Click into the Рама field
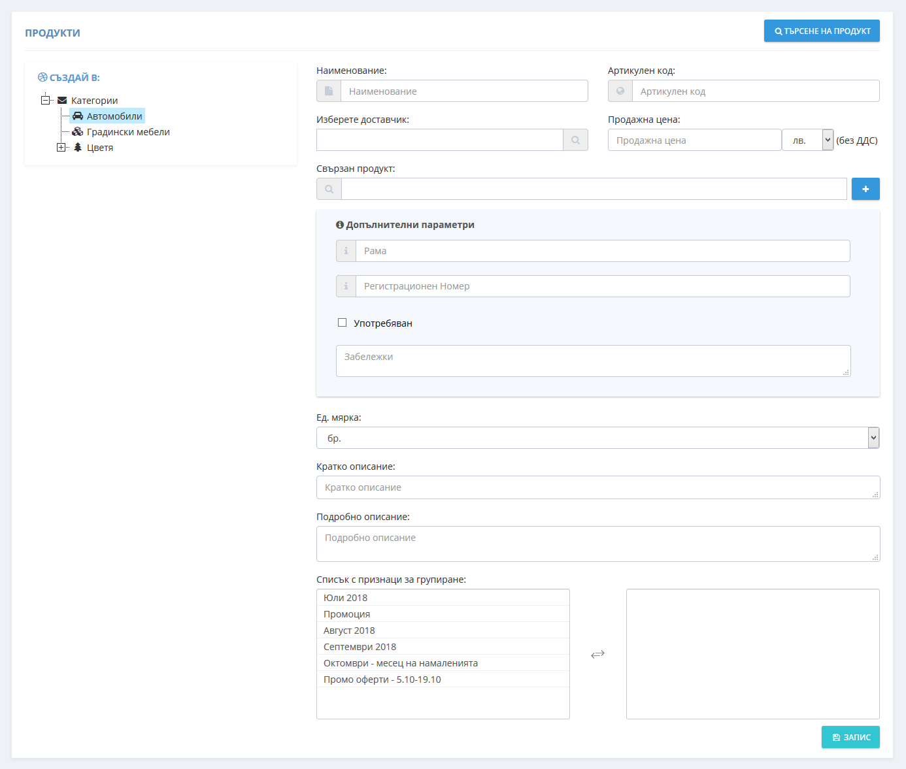Image resolution: width=906 pixels, height=769 pixels. (603, 251)
